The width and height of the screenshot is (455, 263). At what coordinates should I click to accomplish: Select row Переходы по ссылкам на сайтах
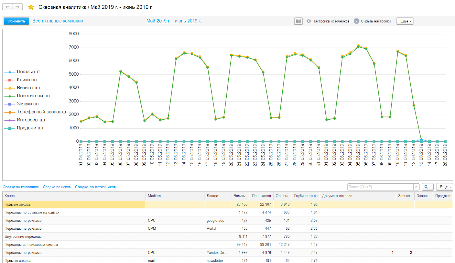tap(227, 212)
